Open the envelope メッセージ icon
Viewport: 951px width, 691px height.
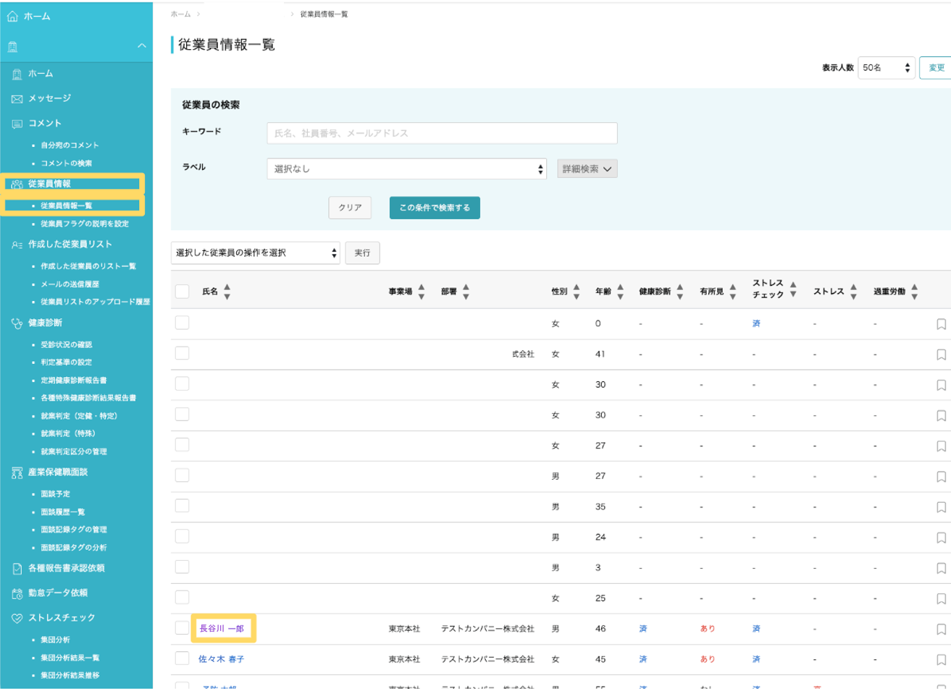click(x=17, y=98)
